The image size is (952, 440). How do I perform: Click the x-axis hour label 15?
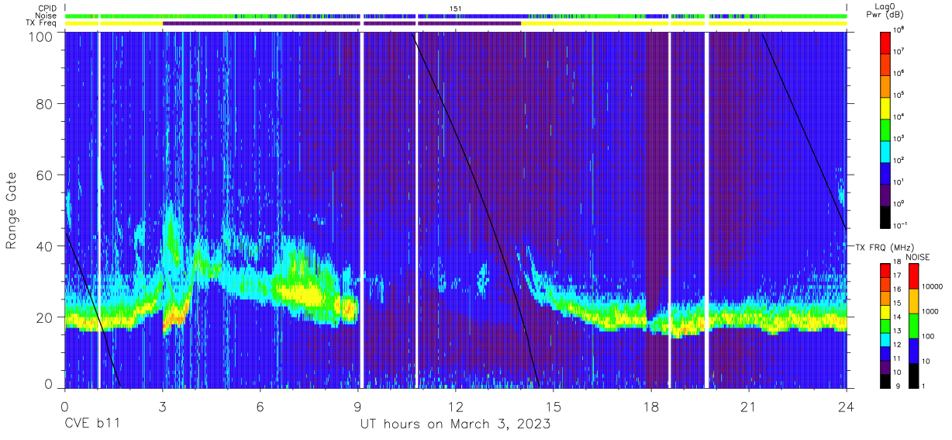coord(554,406)
